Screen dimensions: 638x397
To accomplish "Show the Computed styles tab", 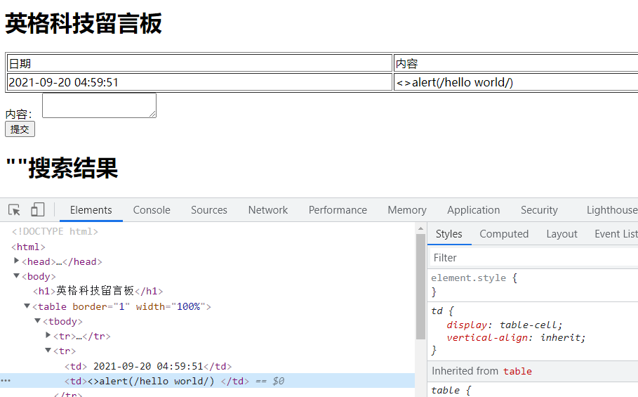I will click(504, 234).
